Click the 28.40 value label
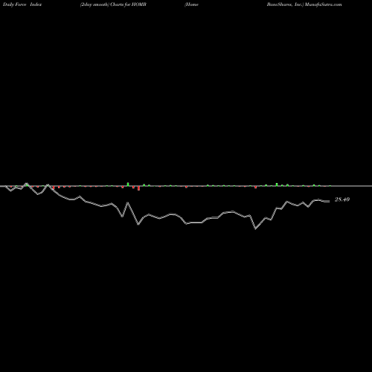The width and height of the screenshot is (372, 372). point(342,199)
